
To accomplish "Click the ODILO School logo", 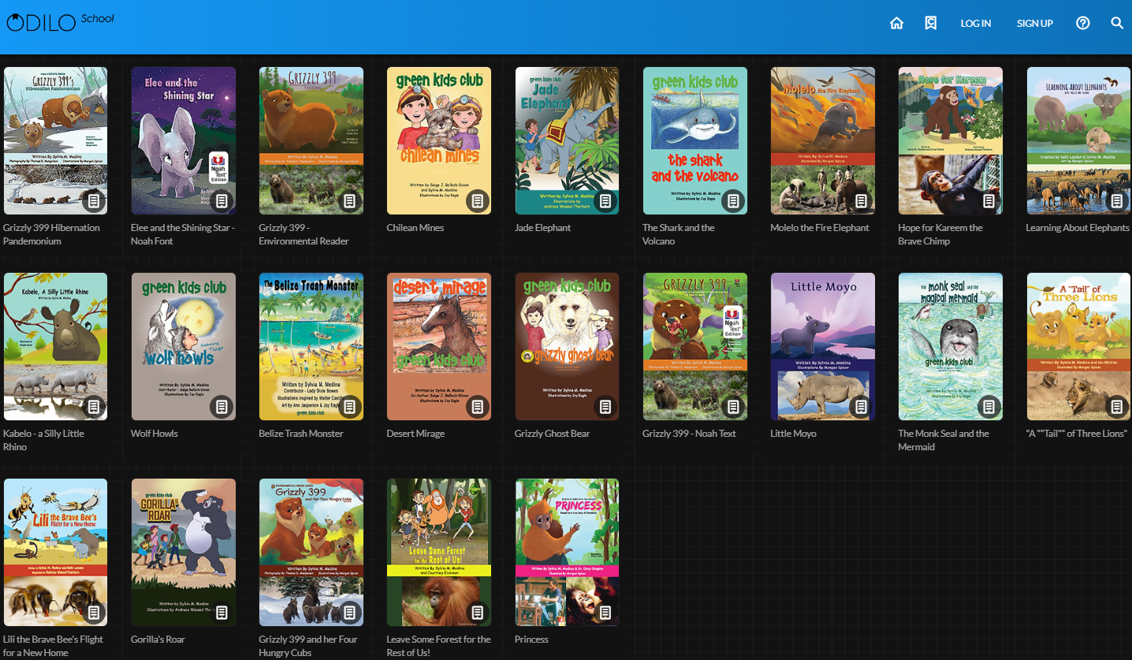I will 60,21.
